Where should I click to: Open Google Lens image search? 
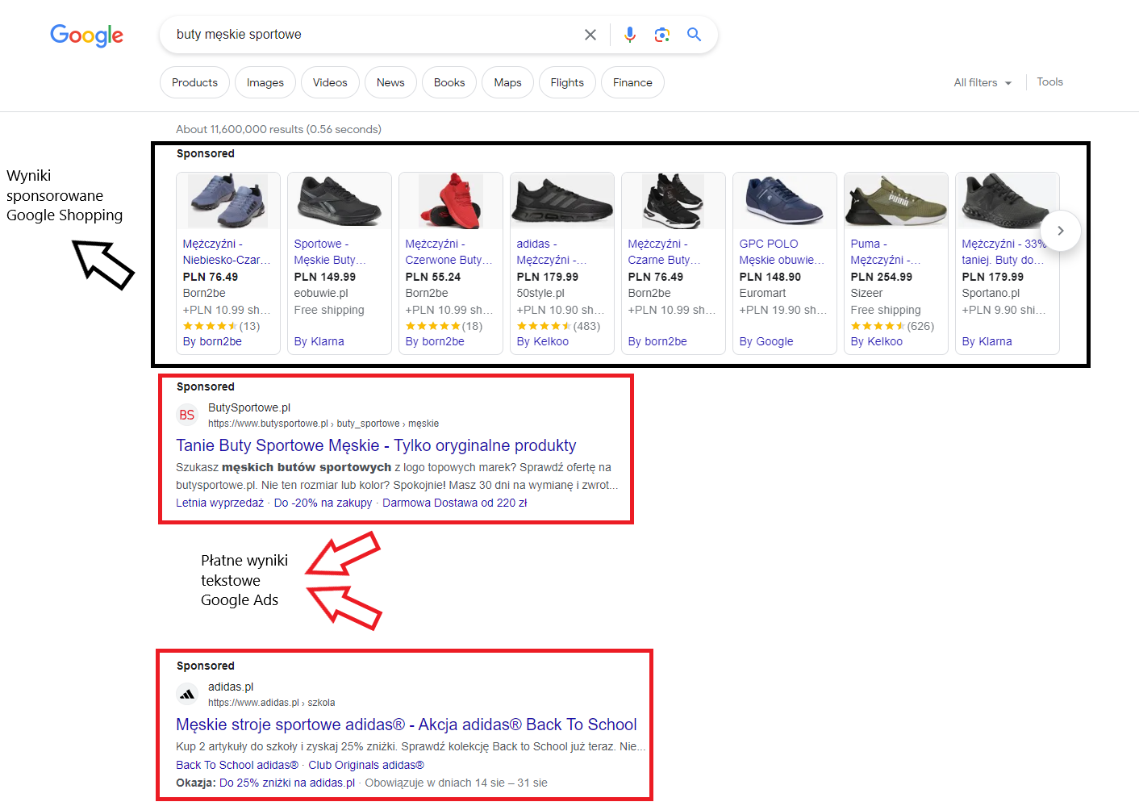(662, 35)
